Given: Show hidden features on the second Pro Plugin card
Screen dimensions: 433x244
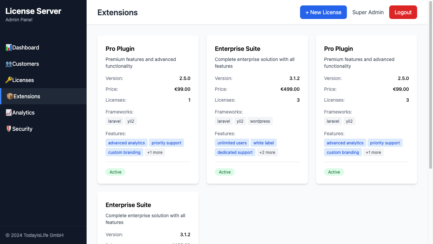Looking at the screenshot, I should click(x=373, y=152).
